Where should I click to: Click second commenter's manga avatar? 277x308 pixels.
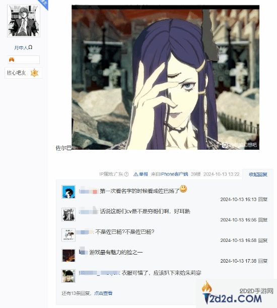coord(68,215)
